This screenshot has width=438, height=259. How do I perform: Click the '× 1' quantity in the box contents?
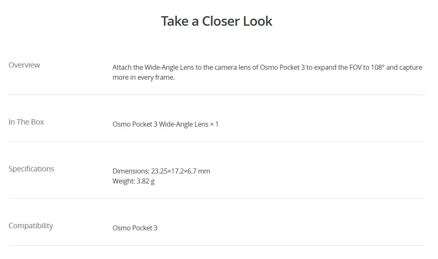tap(214, 124)
